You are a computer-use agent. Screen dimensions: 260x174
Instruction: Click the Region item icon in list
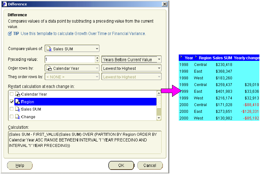18,102
